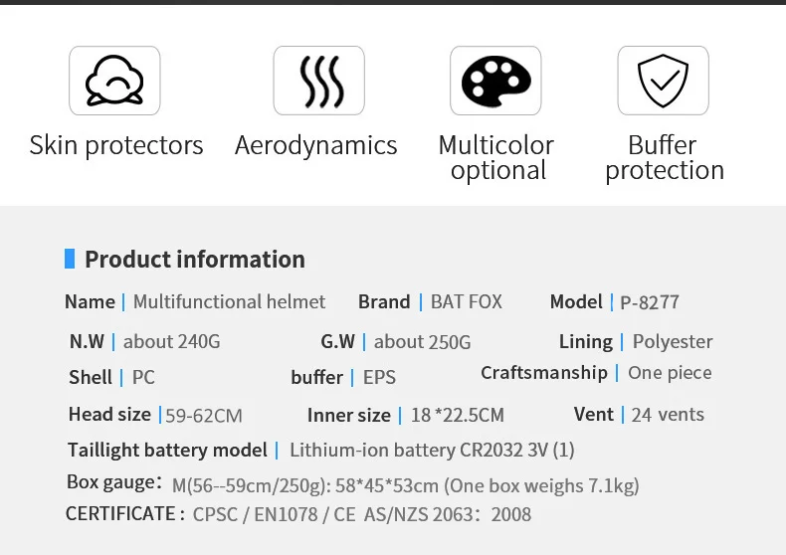Select the Skin protectors label
This screenshot has width=786, height=555.
pos(116,145)
